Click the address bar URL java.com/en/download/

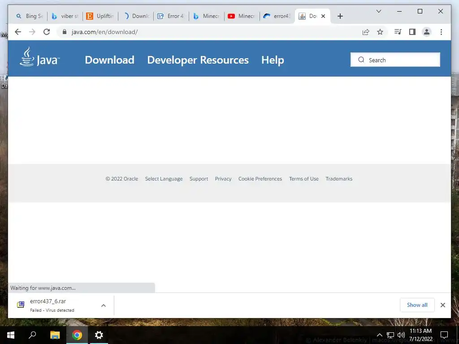[x=104, y=32]
